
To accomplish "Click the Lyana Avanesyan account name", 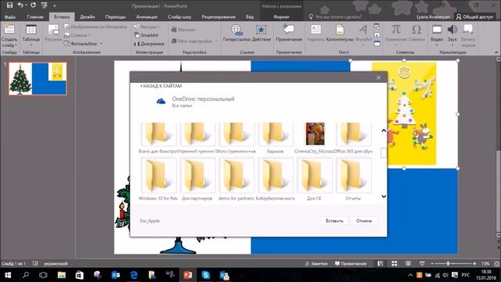I will pos(433,16).
